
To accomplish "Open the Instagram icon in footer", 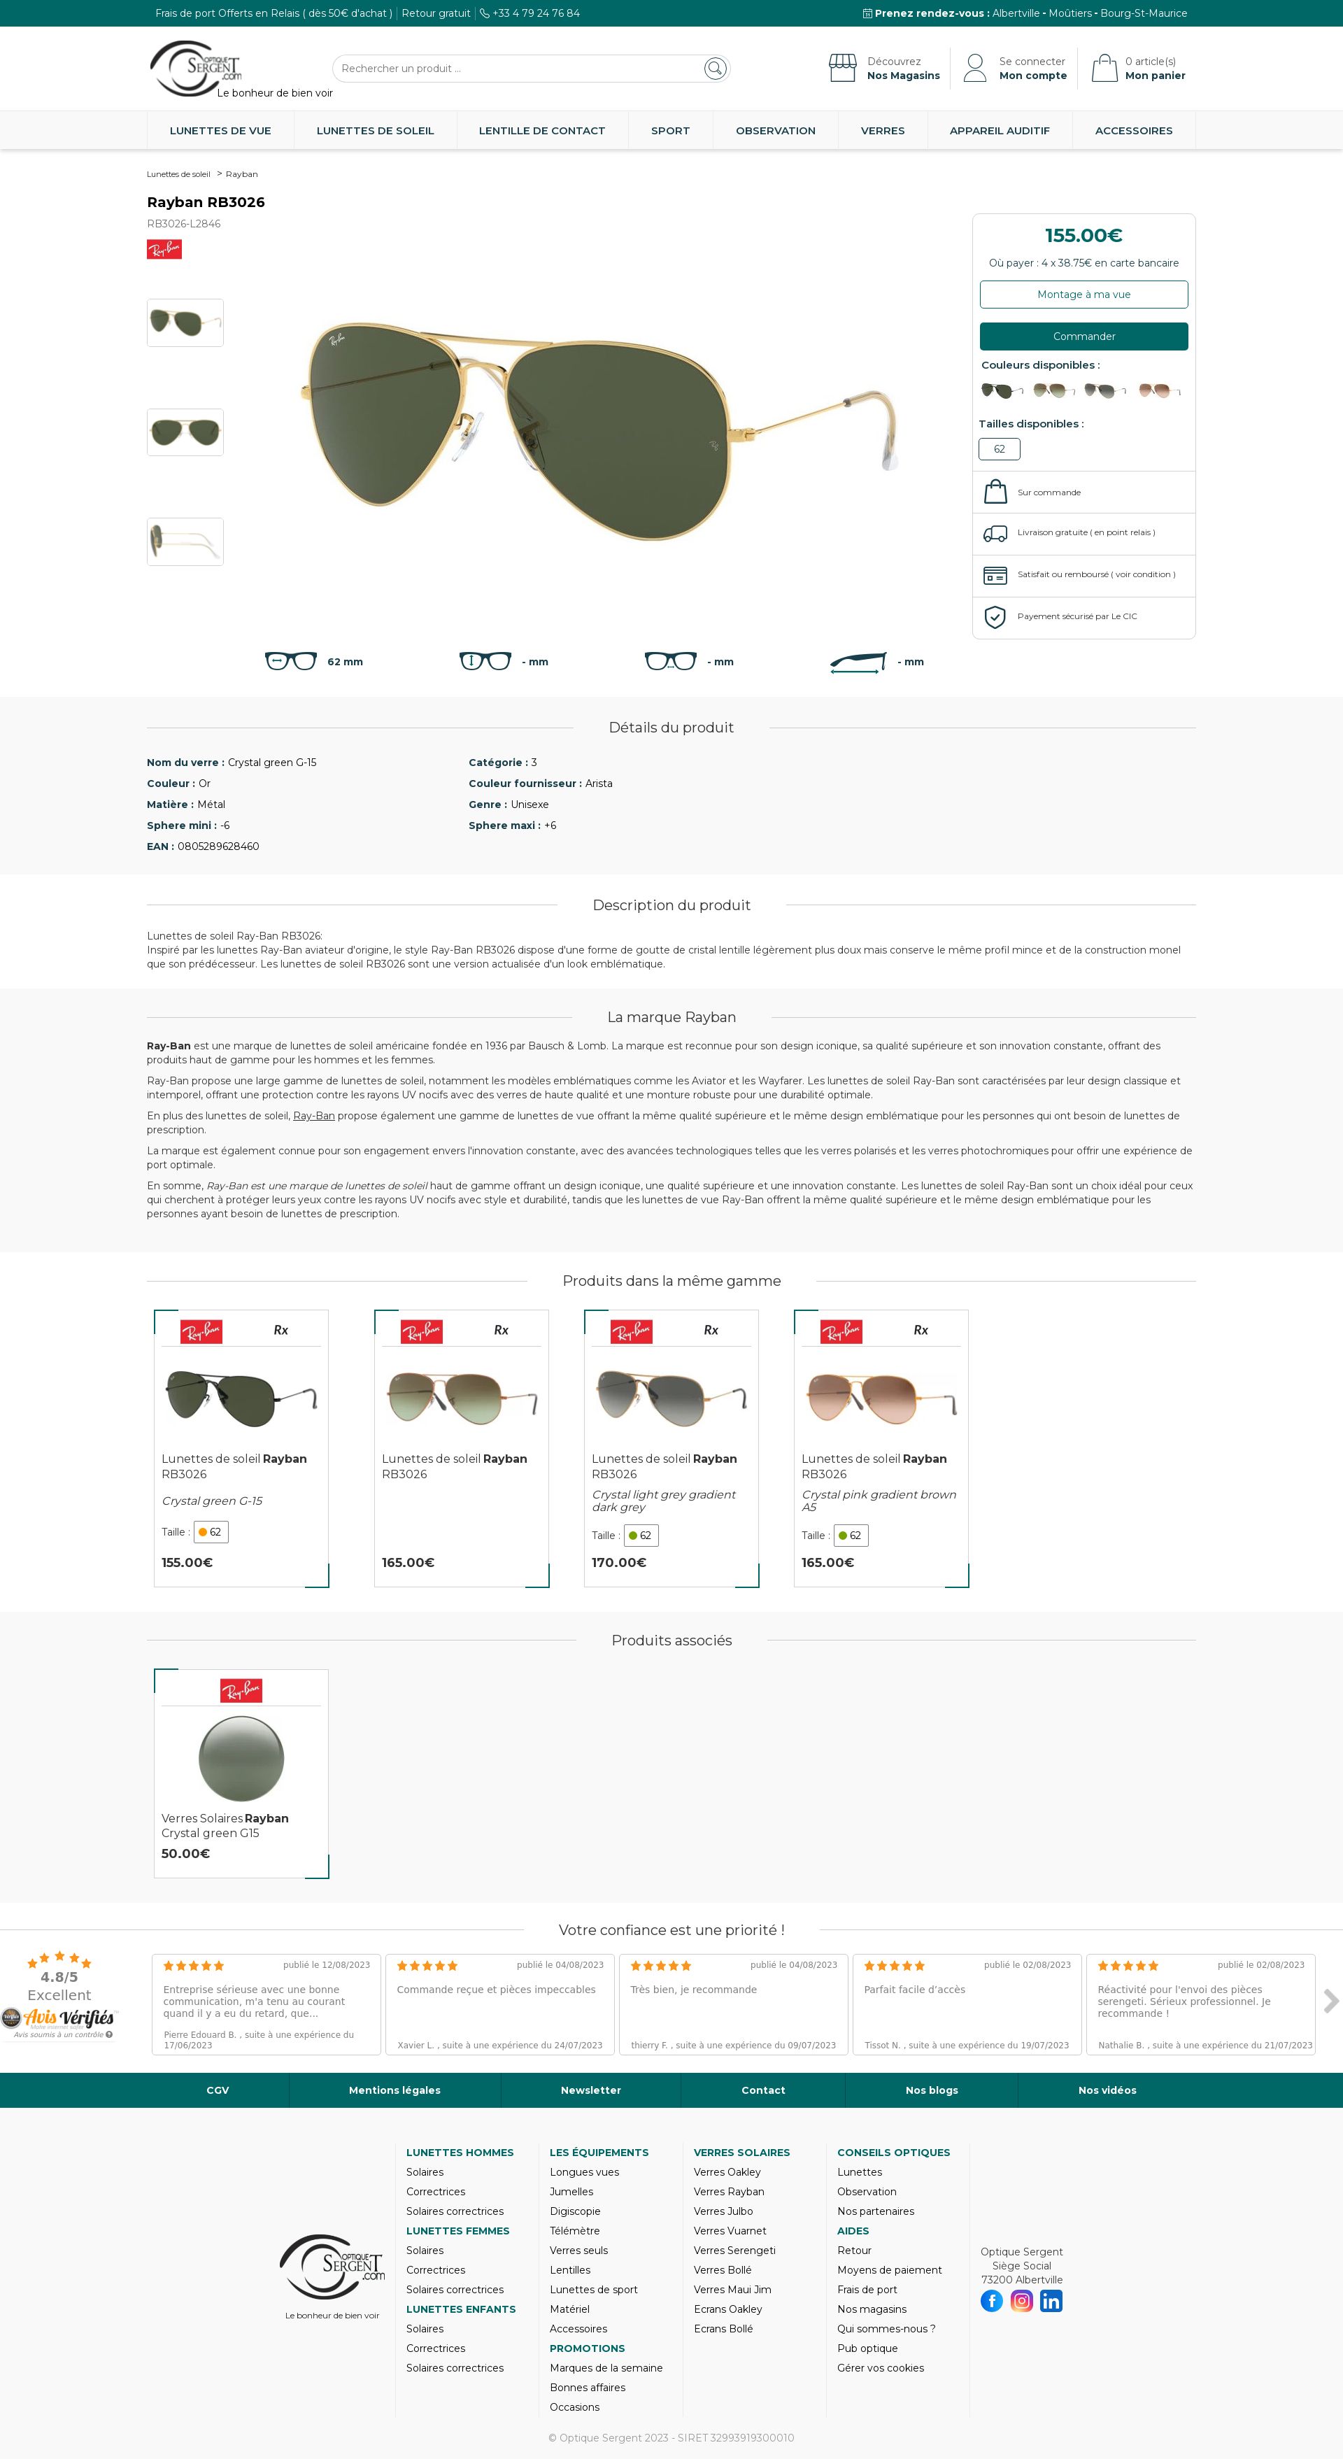I will (x=1021, y=2302).
